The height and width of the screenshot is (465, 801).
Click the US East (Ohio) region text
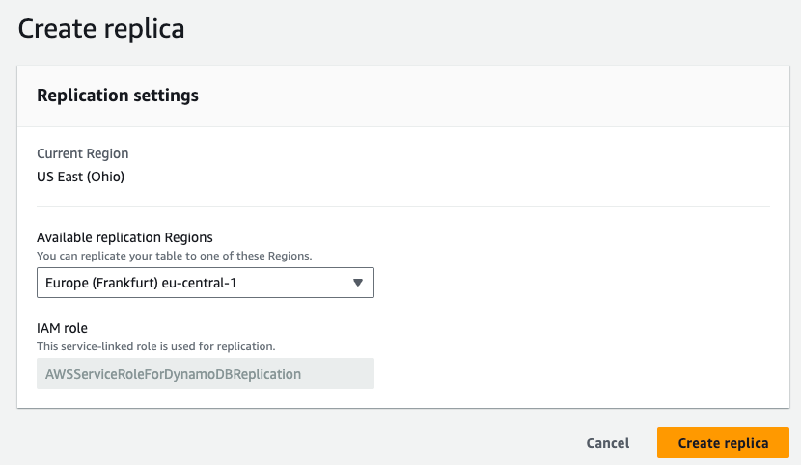(80, 177)
